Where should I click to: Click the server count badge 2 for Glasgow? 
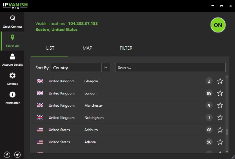click(x=209, y=81)
